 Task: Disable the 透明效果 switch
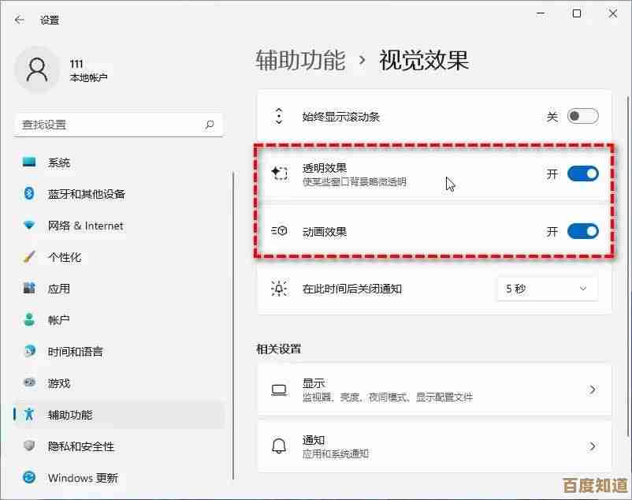(582, 174)
